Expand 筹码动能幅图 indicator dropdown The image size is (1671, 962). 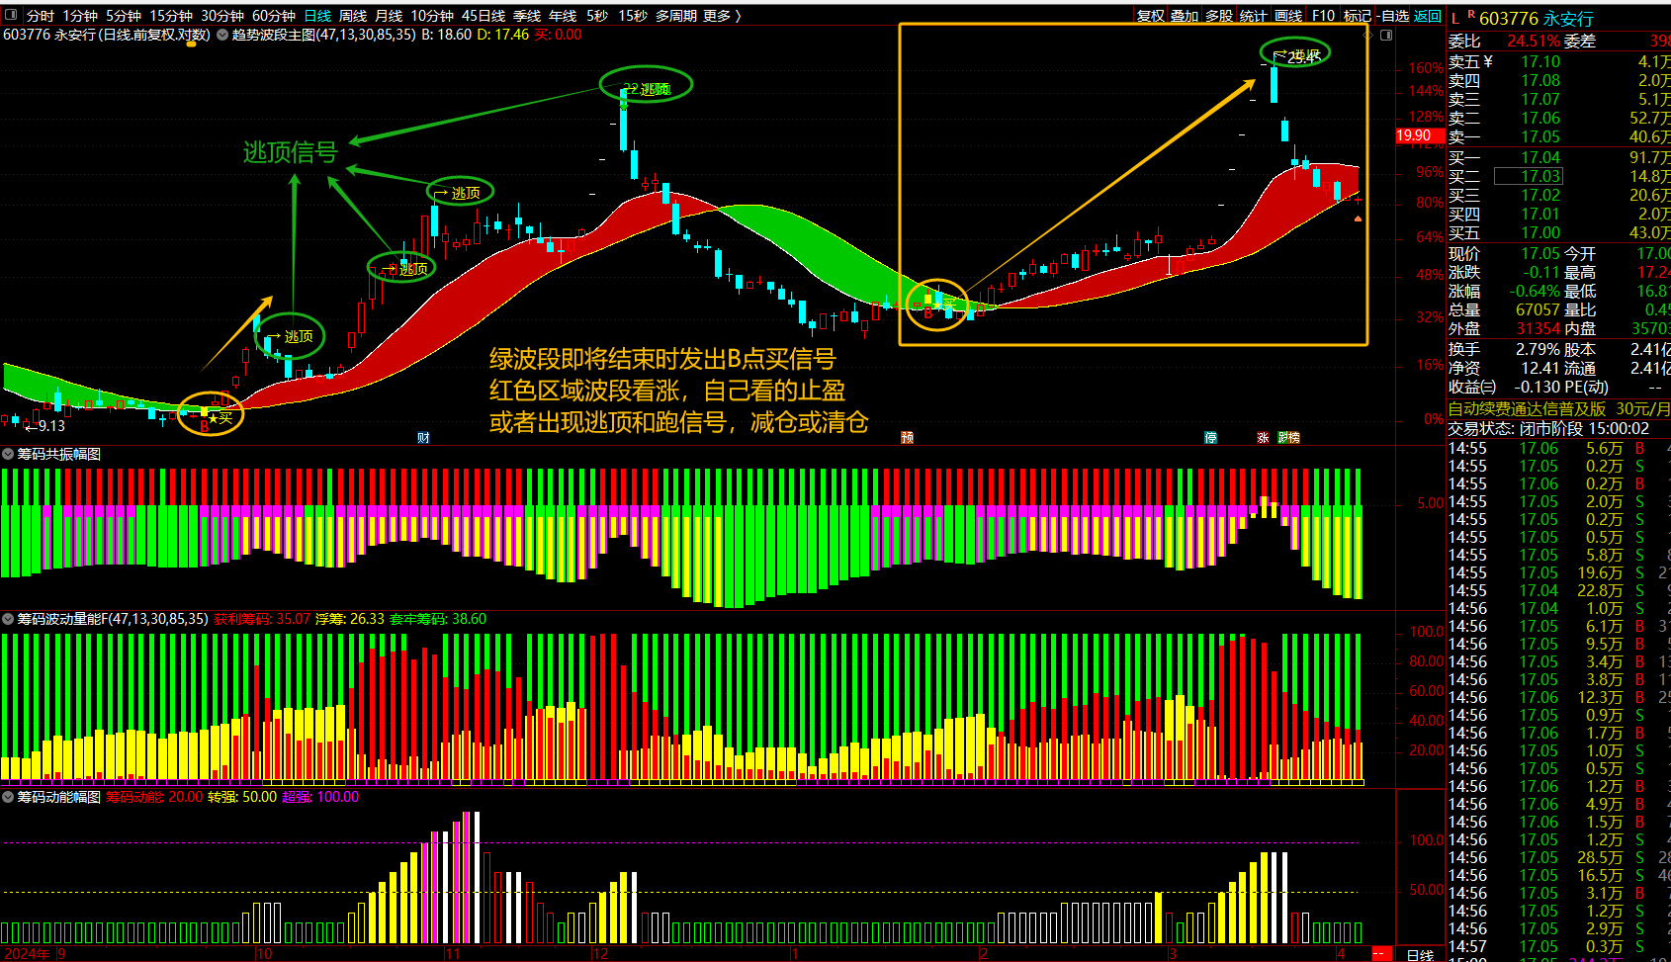[8, 797]
